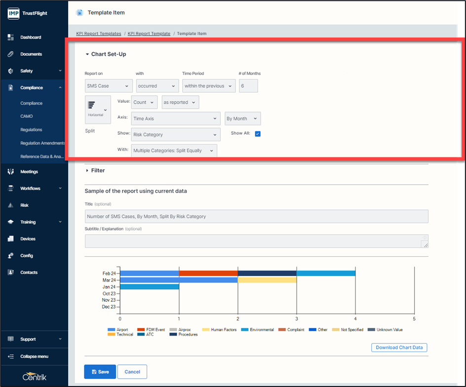Image resolution: width=466 pixels, height=387 pixels.
Task: Open the Regulations submenu item
Action: (x=31, y=130)
